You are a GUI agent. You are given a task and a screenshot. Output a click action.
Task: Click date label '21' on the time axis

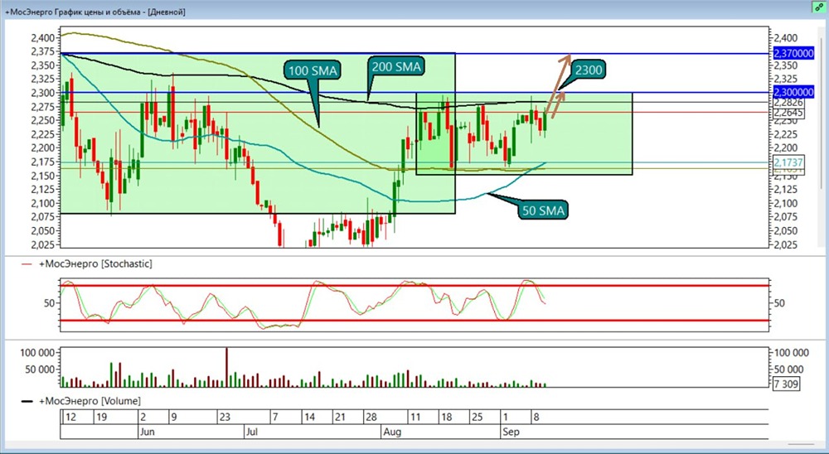340,417
